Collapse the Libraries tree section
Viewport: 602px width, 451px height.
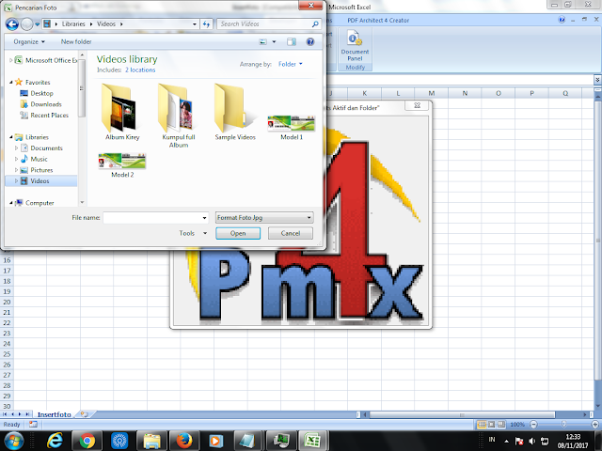pos(10,137)
